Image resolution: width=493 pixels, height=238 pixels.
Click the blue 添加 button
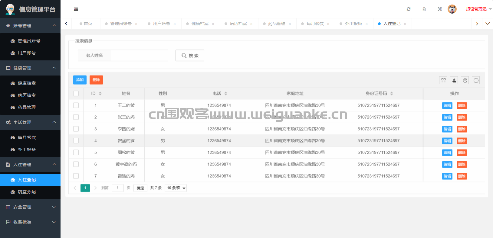coord(80,80)
